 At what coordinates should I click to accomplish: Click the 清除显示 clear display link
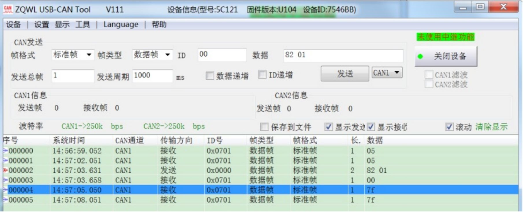tap(492, 127)
